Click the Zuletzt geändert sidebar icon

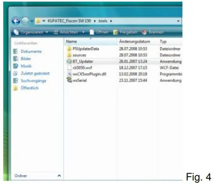point(15,73)
